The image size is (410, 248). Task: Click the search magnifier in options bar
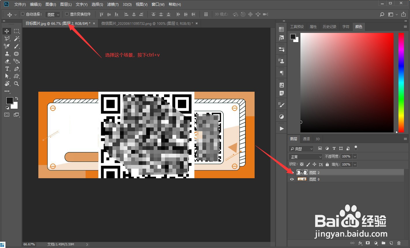(x=382, y=14)
